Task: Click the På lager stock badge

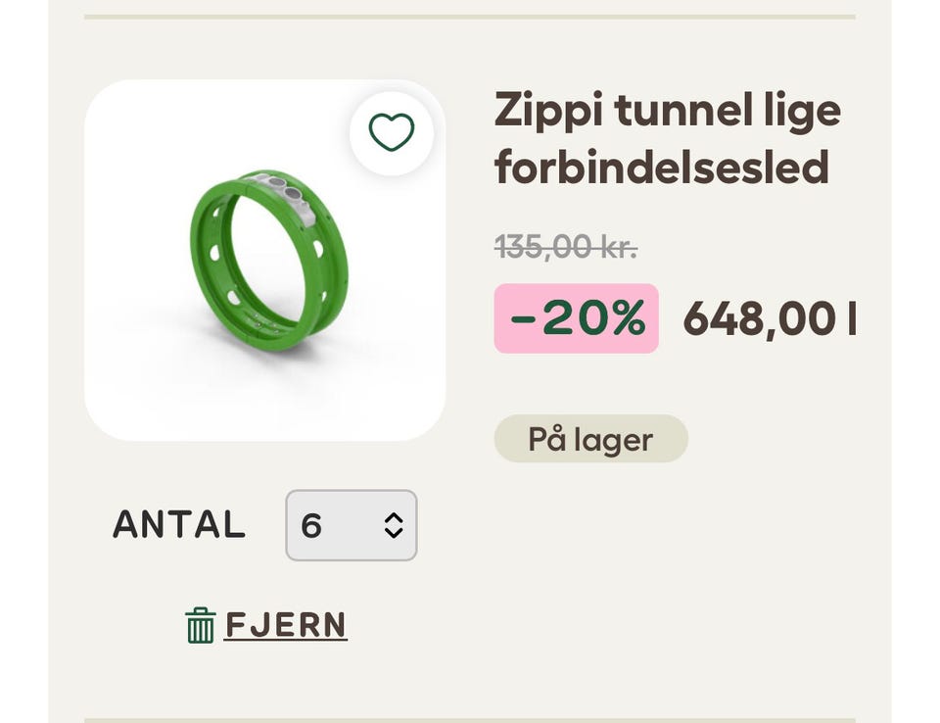Action: (590, 439)
